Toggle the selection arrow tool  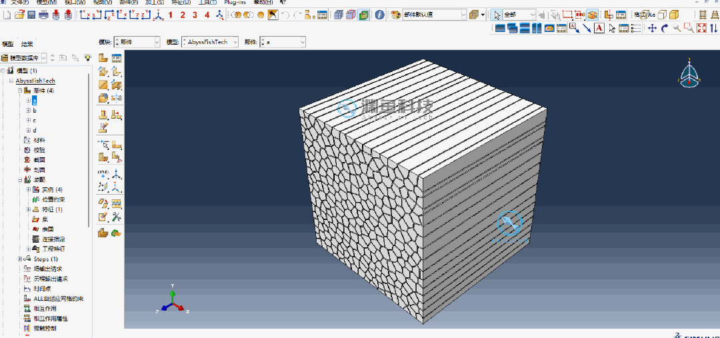click(497, 15)
